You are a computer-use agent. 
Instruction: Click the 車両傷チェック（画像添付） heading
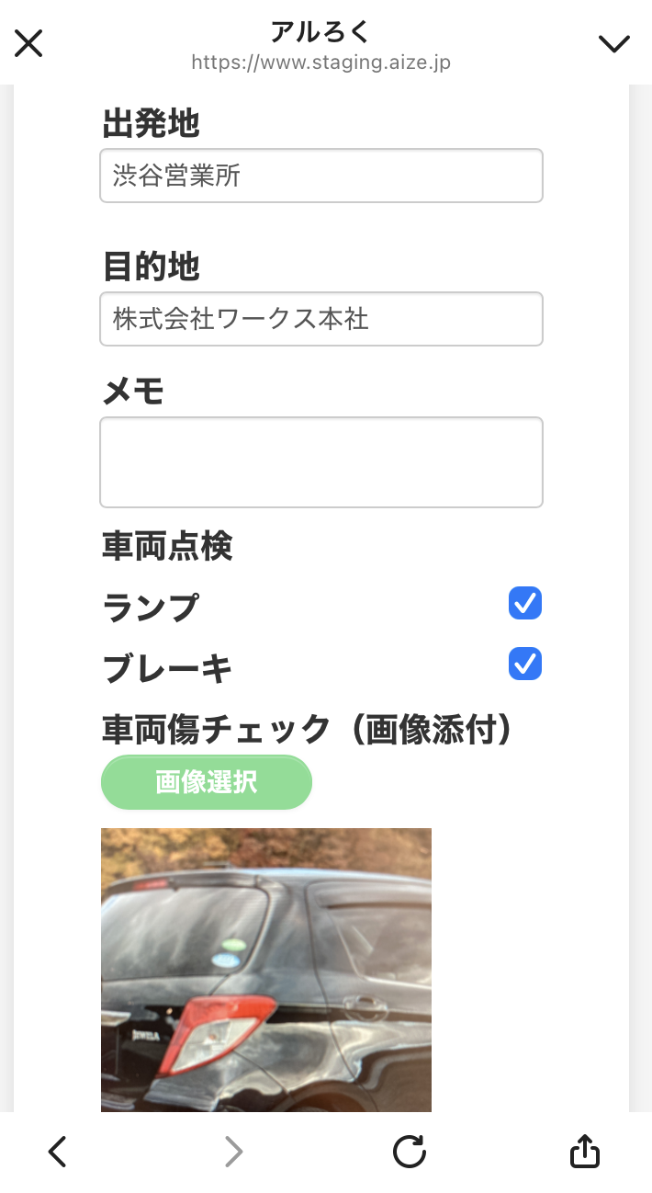tap(307, 730)
